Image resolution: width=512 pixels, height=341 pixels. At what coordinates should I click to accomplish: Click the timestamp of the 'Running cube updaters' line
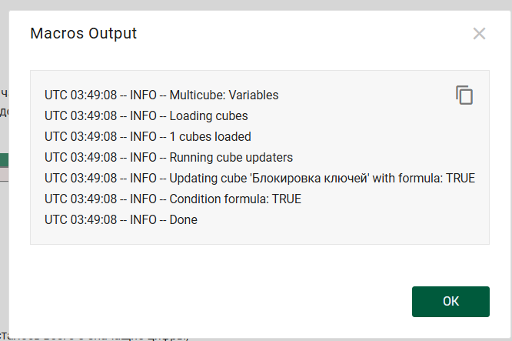81,158
